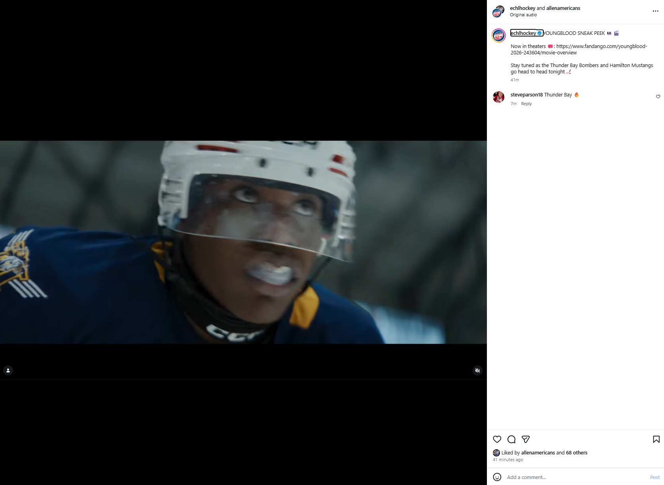
Task: Click the 7m comment timestamp
Action: point(513,104)
